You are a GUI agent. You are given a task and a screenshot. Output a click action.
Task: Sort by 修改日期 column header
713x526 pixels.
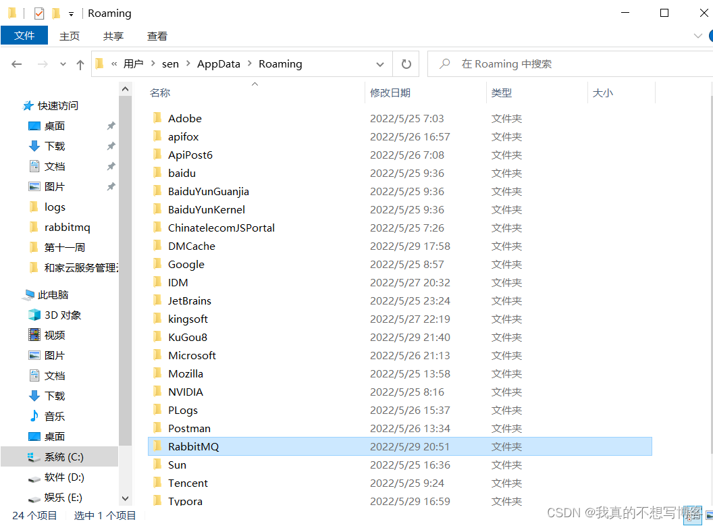(390, 93)
